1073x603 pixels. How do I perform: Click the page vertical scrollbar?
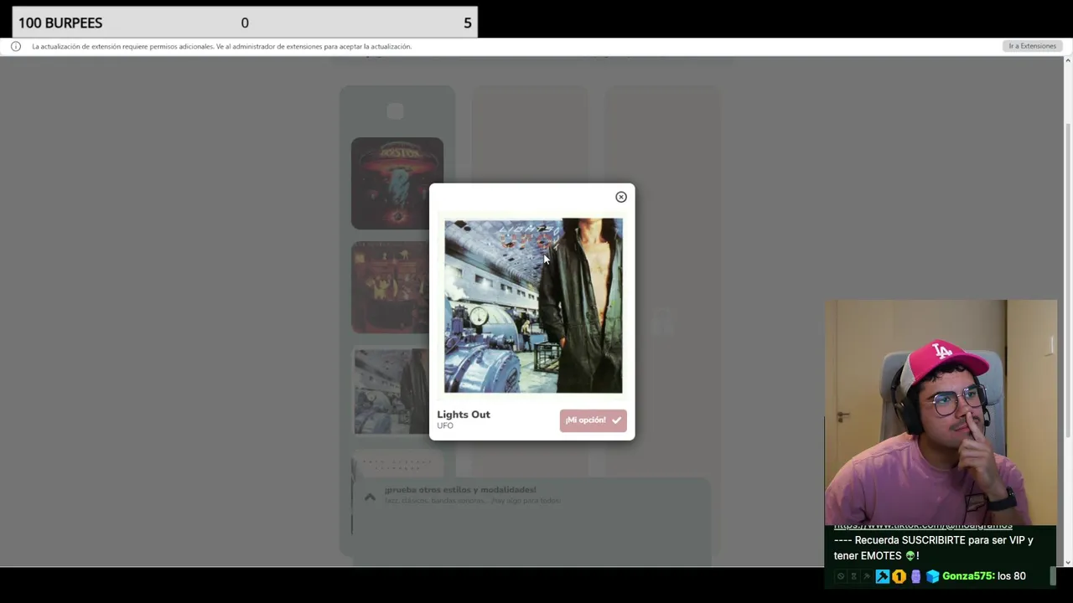[1068, 280]
